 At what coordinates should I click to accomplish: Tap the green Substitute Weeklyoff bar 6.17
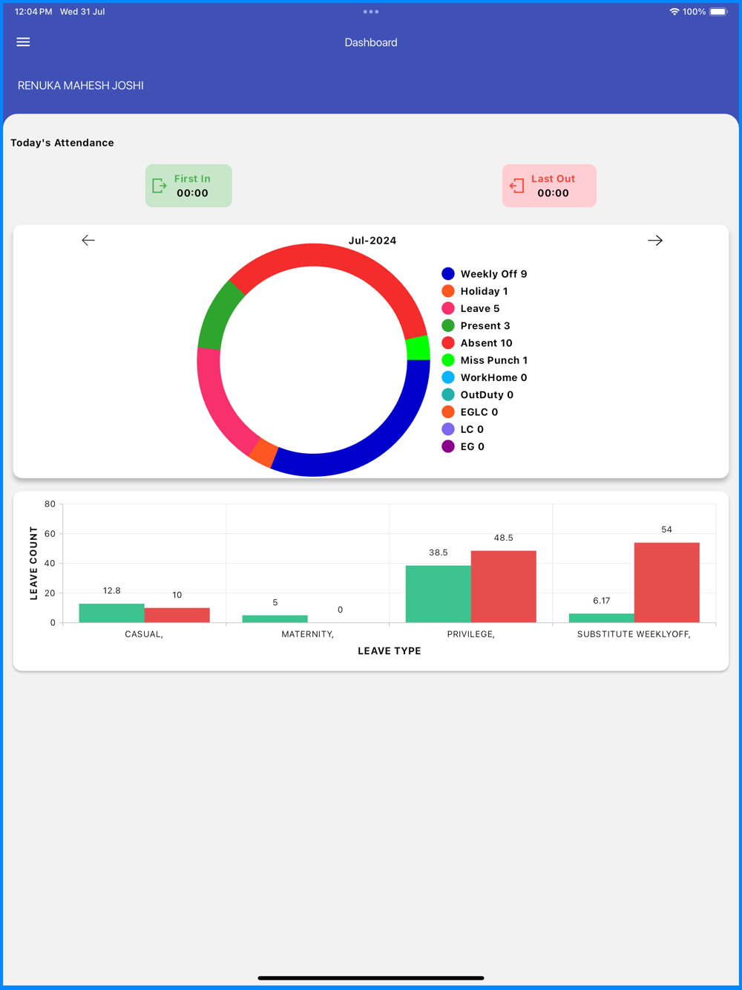601,618
